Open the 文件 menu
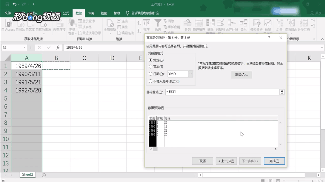Viewport: 325px width, 182px height. pyautogui.click(x=8, y=13)
